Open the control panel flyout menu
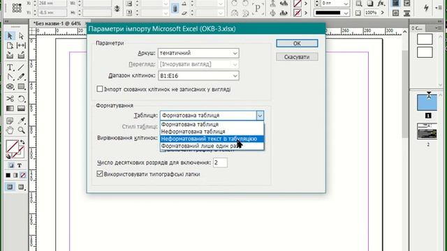This screenshot has height=251, width=447. (x=439, y=8)
